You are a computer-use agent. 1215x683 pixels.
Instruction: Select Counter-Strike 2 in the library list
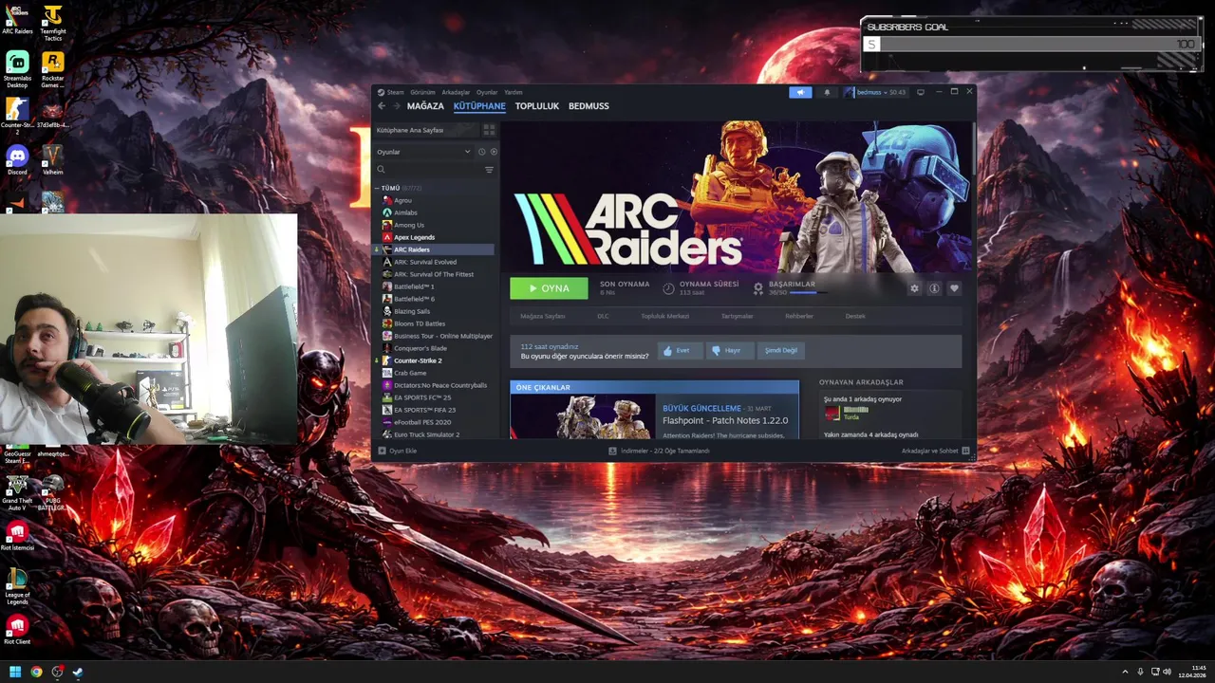pyautogui.click(x=418, y=360)
